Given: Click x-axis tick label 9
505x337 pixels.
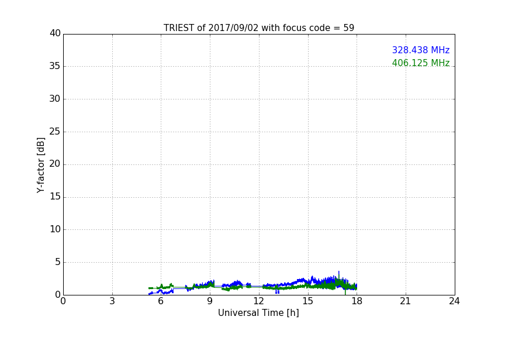Looking at the screenshot, I should pyautogui.click(x=210, y=301).
